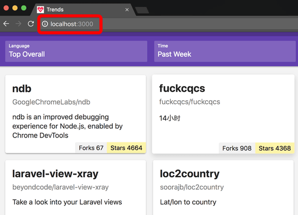Click Forks 908 badge
Screen dimensions: 298x215
pyautogui.click(x=237, y=148)
